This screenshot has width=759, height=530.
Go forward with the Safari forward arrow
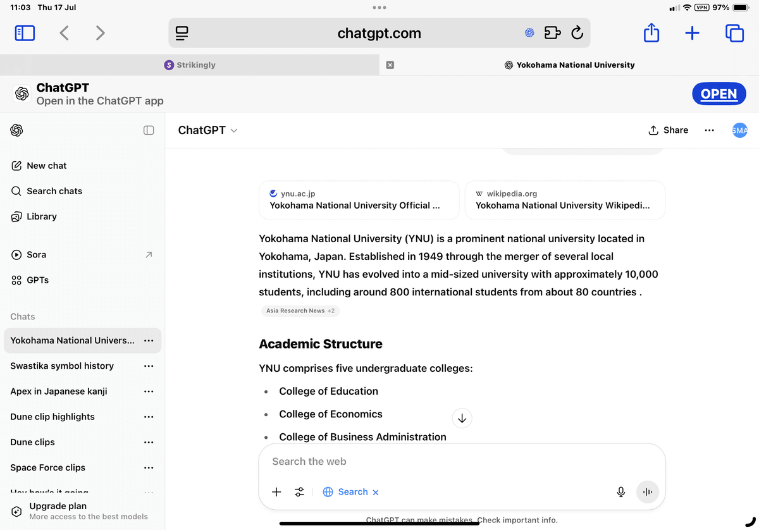(101, 33)
